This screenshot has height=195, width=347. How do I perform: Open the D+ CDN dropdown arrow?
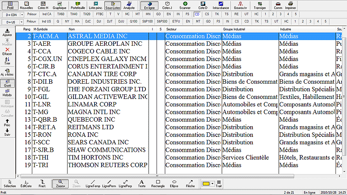click(x=22, y=15)
